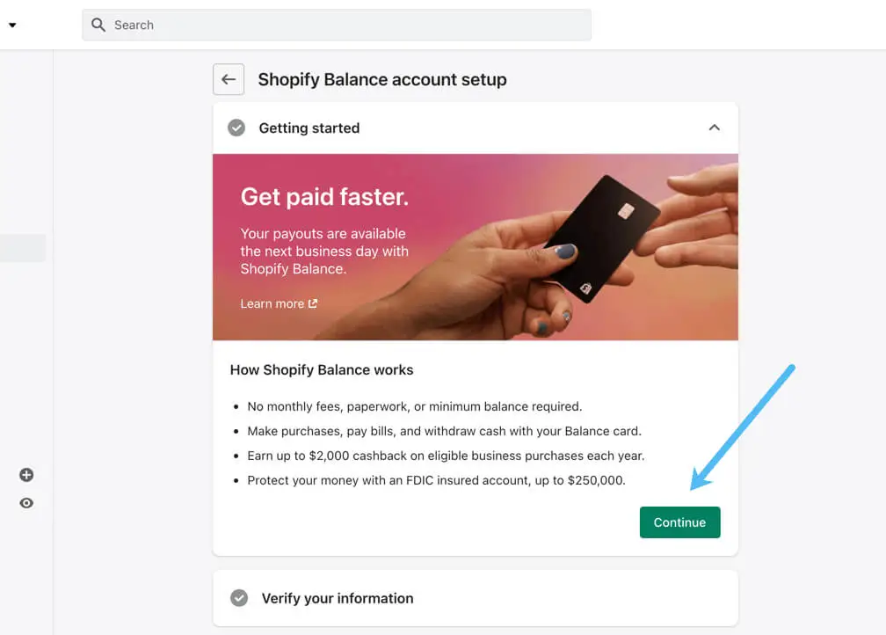
Task: Click the Getting started checkmark icon
Action: pos(236,128)
